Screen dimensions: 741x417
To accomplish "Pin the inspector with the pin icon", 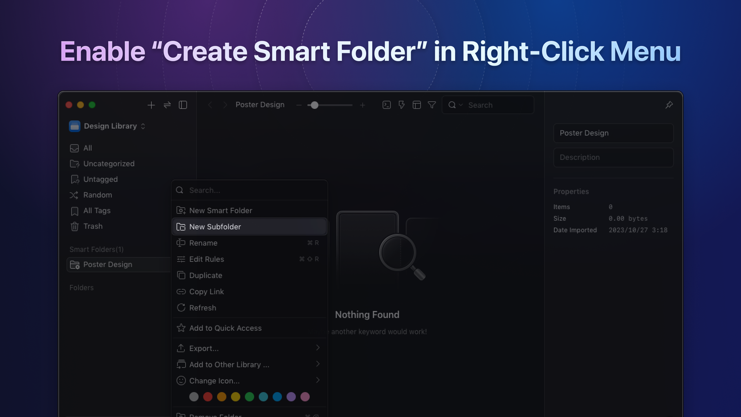I will point(669,105).
